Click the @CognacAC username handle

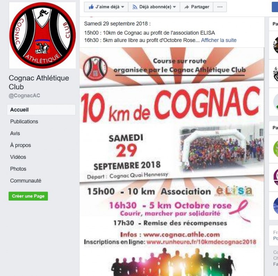[x=24, y=96]
